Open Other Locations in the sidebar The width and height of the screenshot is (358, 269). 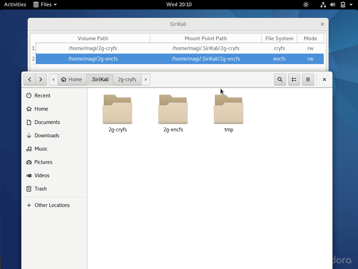tap(54, 205)
